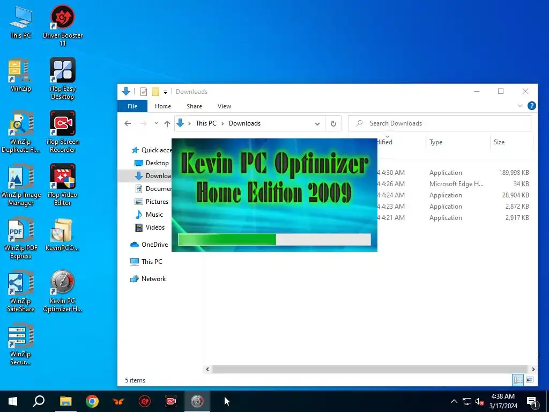The image size is (549, 412).
Task: Select Music in navigation pane
Action: (149, 215)
